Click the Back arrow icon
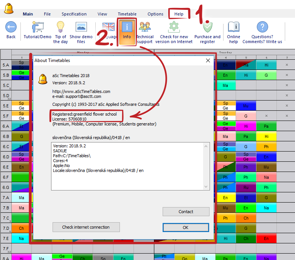The image size is (295, 260). tap(11, 27)
